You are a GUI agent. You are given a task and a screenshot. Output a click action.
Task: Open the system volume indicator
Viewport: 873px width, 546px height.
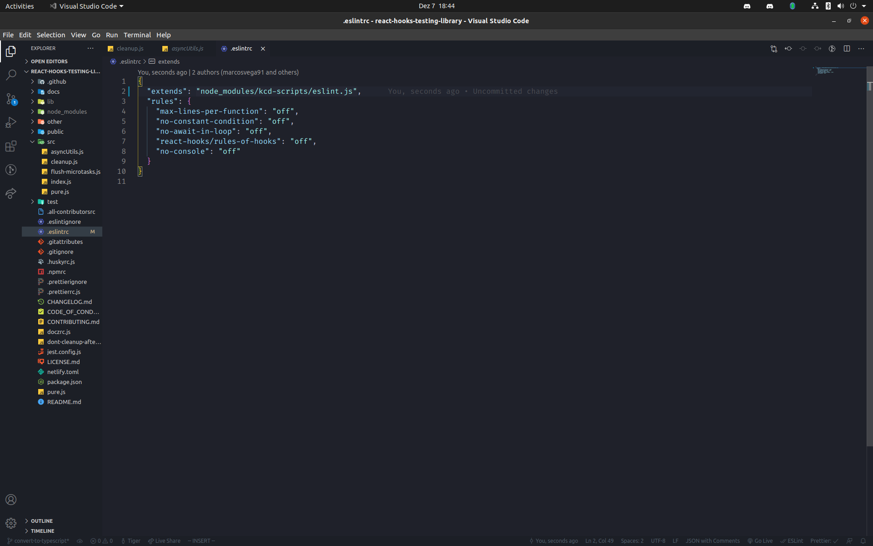(840, 6)
